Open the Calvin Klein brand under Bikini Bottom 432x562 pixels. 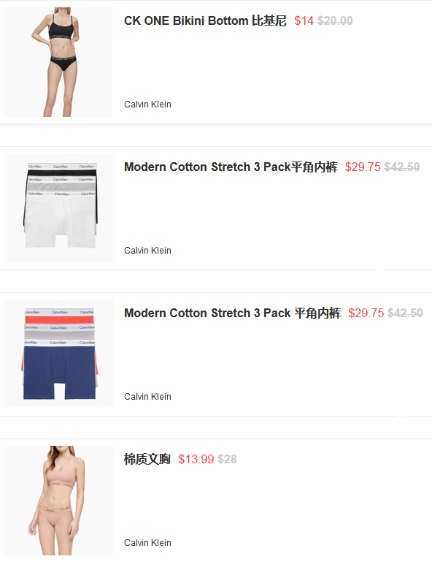point(147,105)
